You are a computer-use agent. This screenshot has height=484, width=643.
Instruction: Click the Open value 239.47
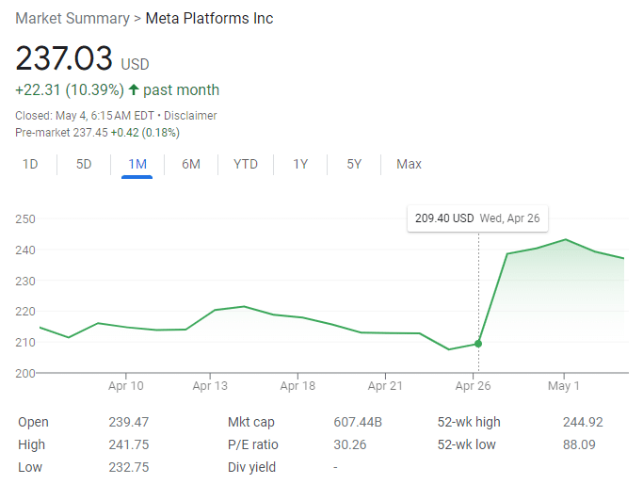(129, 422)
